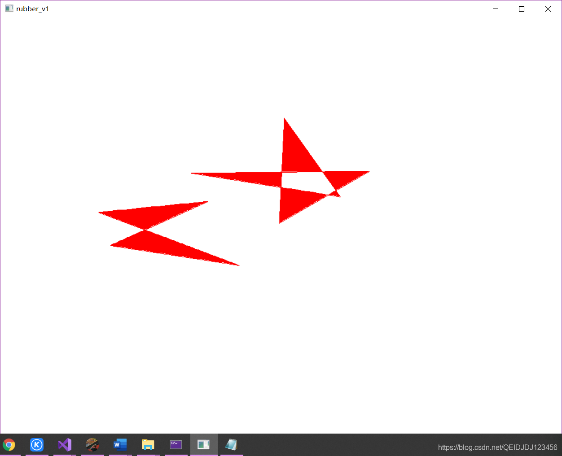Maximize the rubber_v1 window
The image size is (562, 456).
(x=522, y=9)
